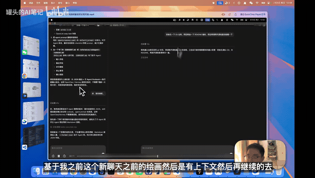Click the right chat message input field
The width and height of the screenshot is (315, 178).
click(x=187, y=149)
